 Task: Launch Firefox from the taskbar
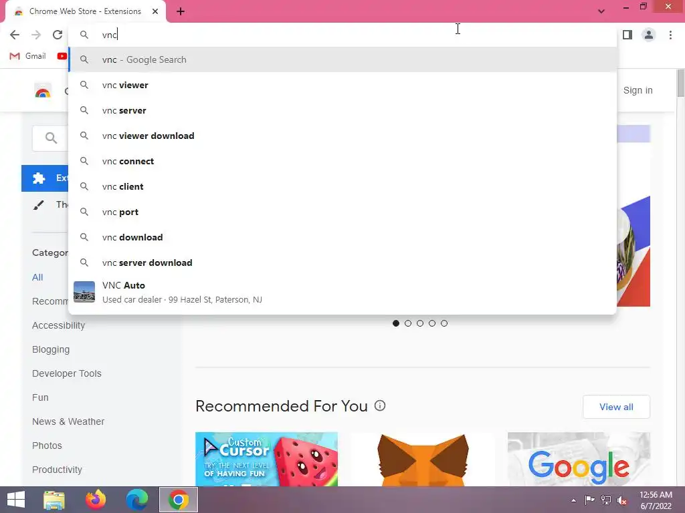coord(96,500)
